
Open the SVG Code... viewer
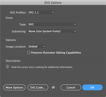(38, 87)
